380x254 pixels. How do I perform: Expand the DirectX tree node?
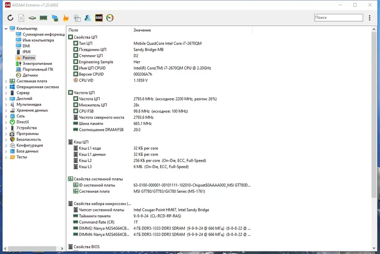(6, 122)
